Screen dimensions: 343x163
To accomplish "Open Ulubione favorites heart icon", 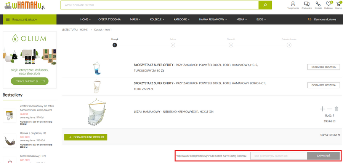I will (x=329, y=4).
